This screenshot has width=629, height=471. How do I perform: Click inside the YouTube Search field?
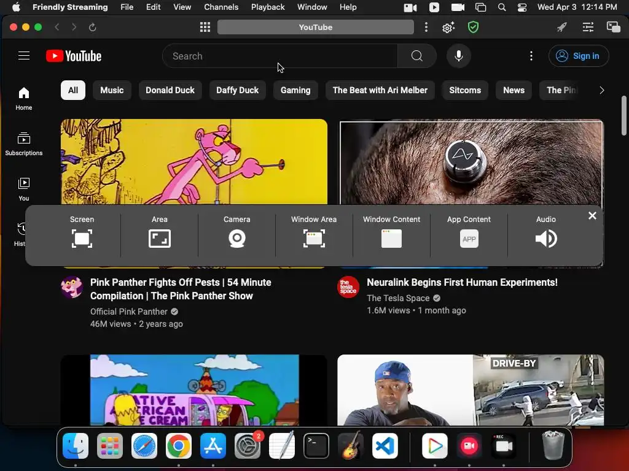[280, 56]
